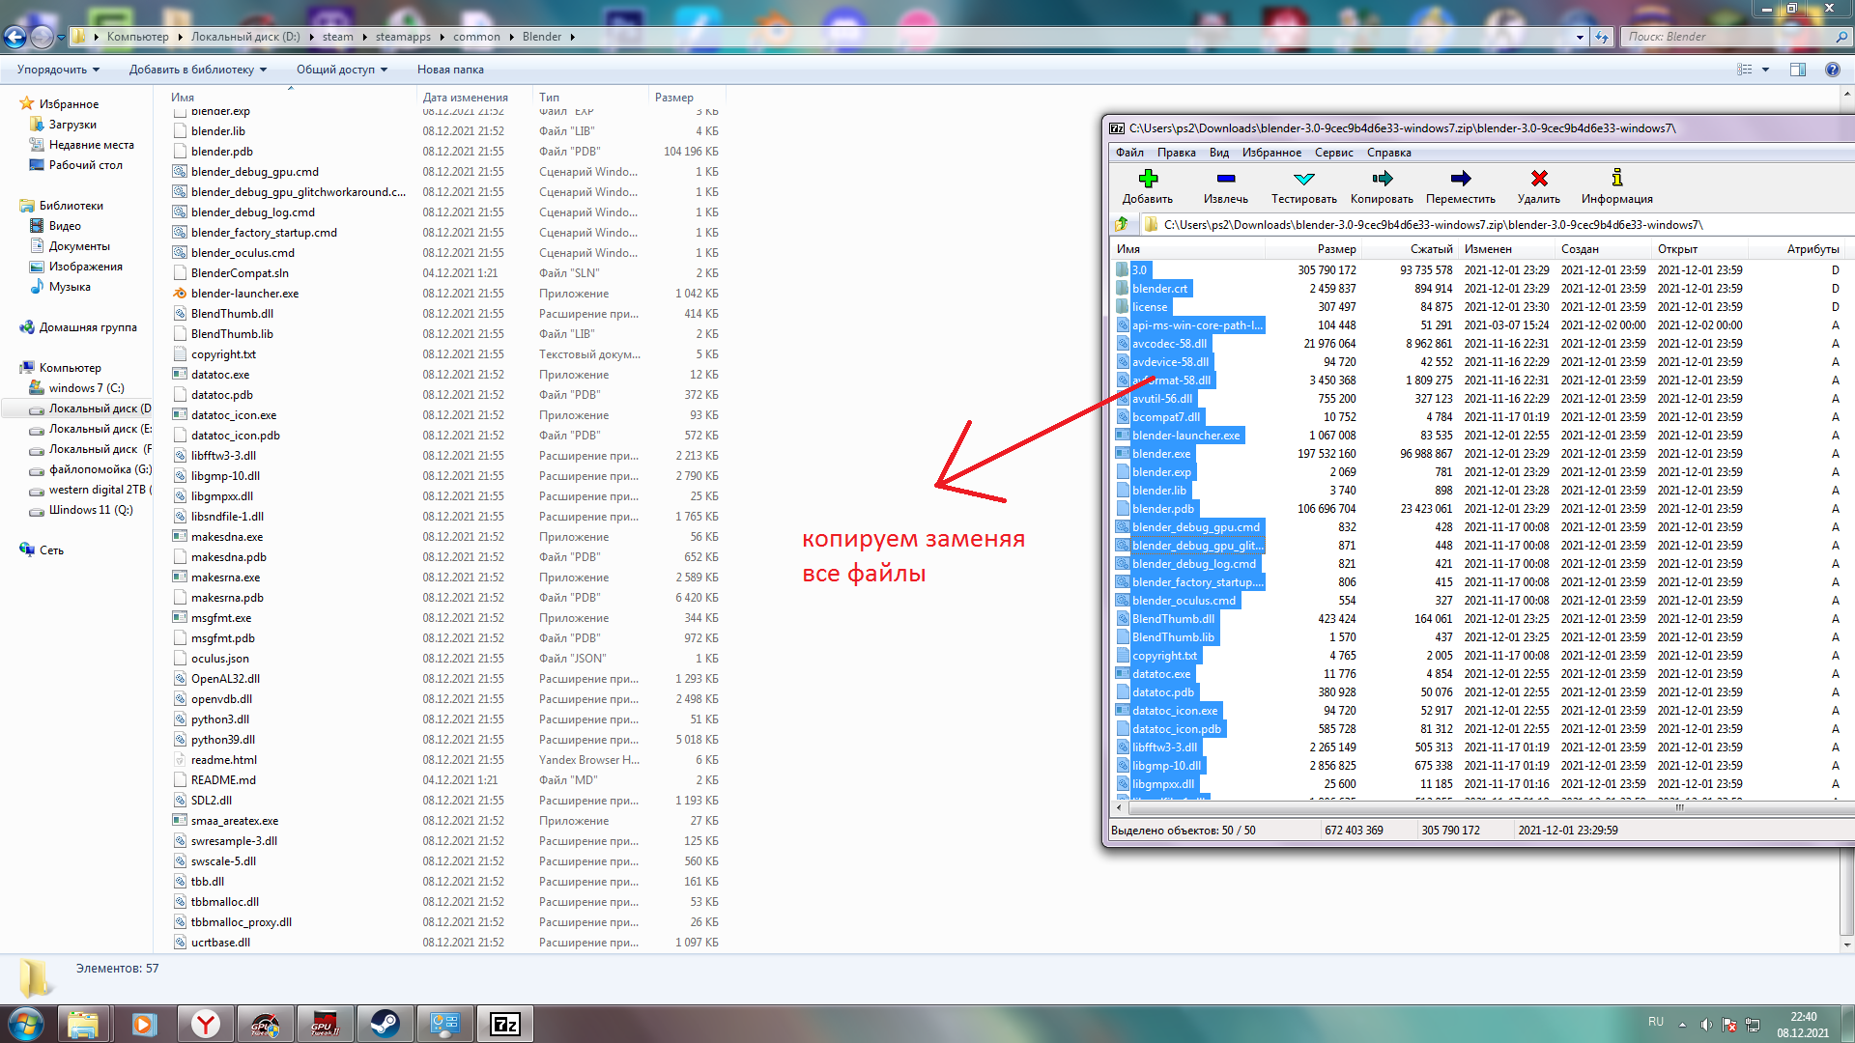Click the 7-Zip up-folder icon
The height and width of the screenshot is (1043, 1855).
click(1122, 224)
